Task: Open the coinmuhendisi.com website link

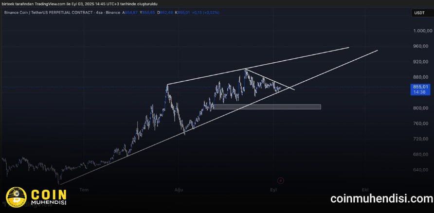Action: 381,198
